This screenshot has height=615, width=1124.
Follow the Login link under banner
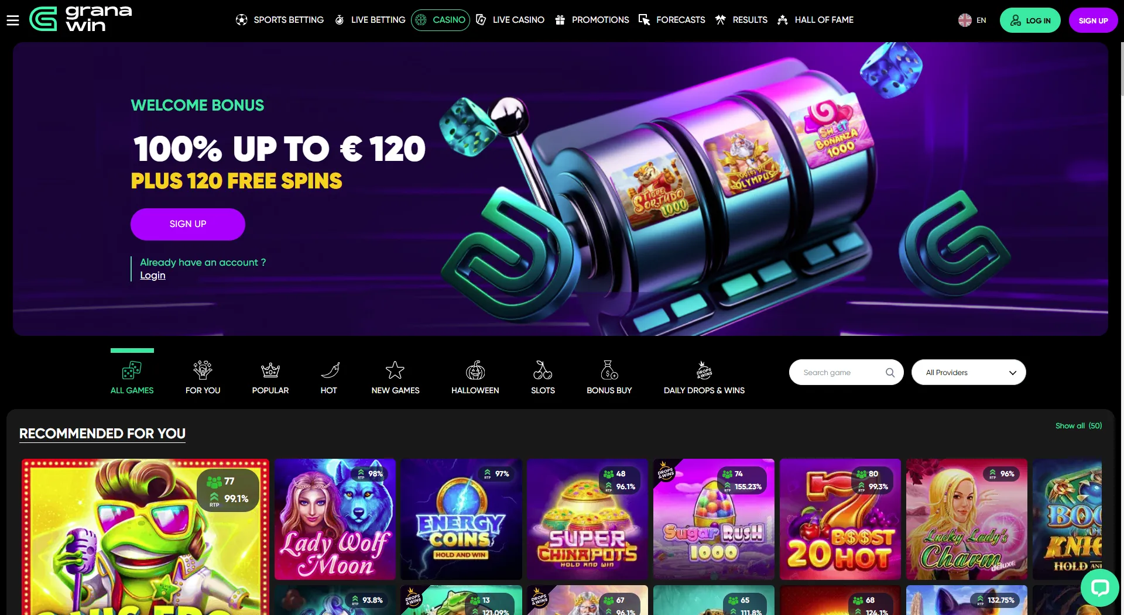coord(153,276)
